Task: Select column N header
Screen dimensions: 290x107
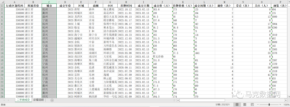Action: click(x=243, y=2)
